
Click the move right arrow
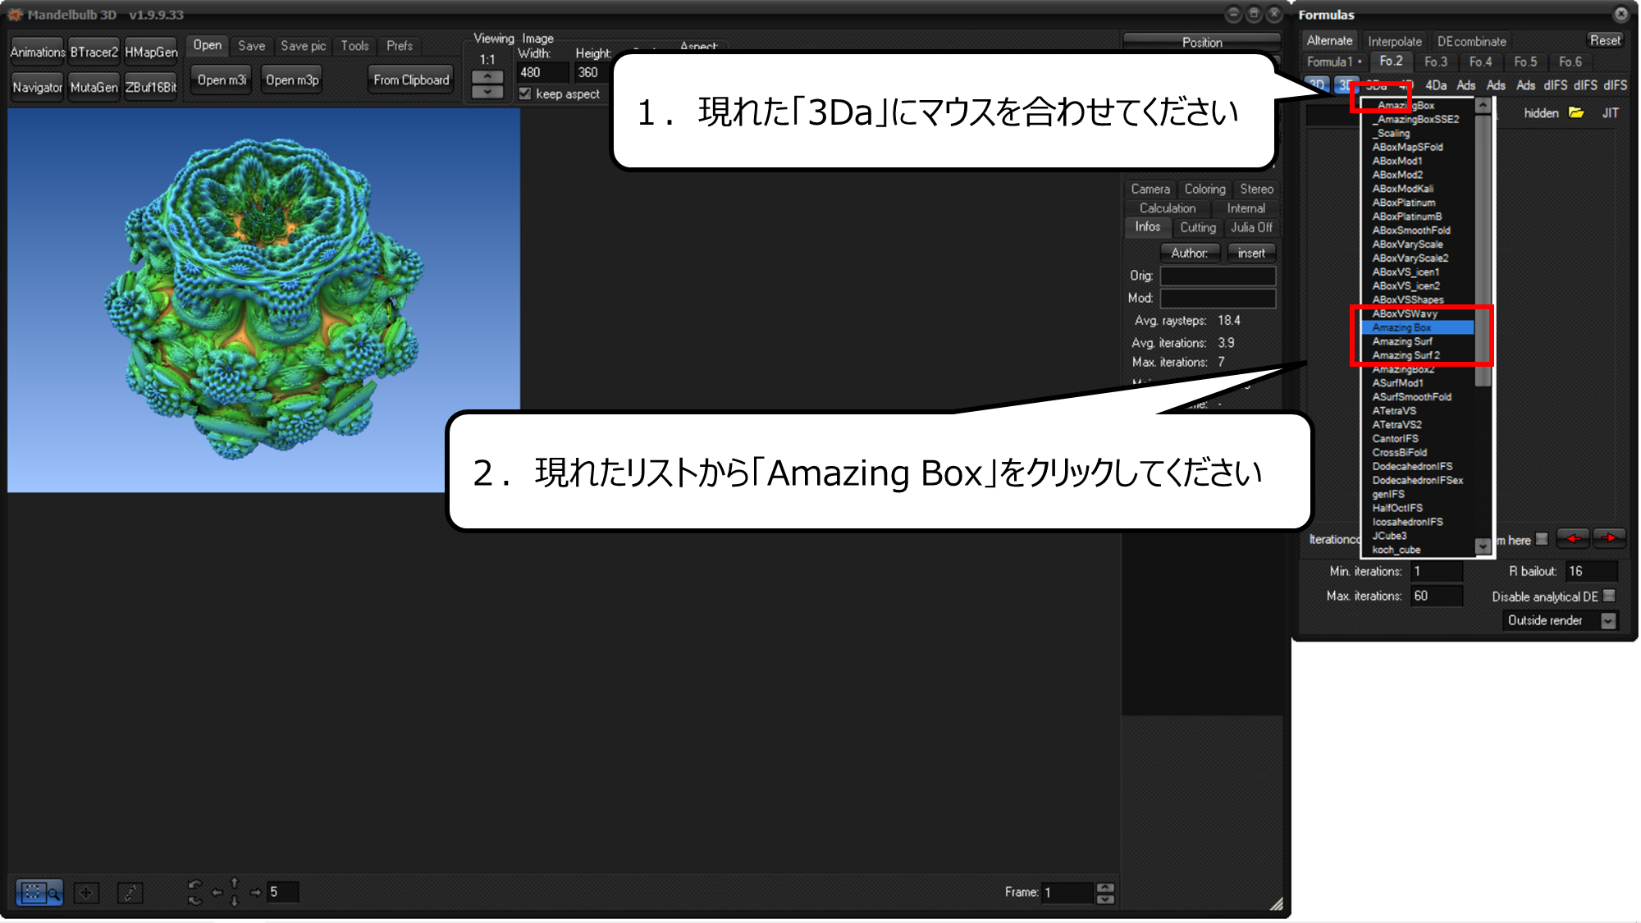click(x=255, y=893)
